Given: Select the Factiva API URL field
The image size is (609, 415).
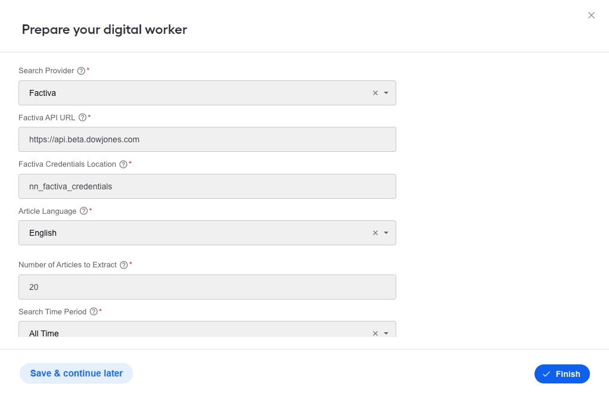Looking at the screenshot, I should [x=207, y=139].
